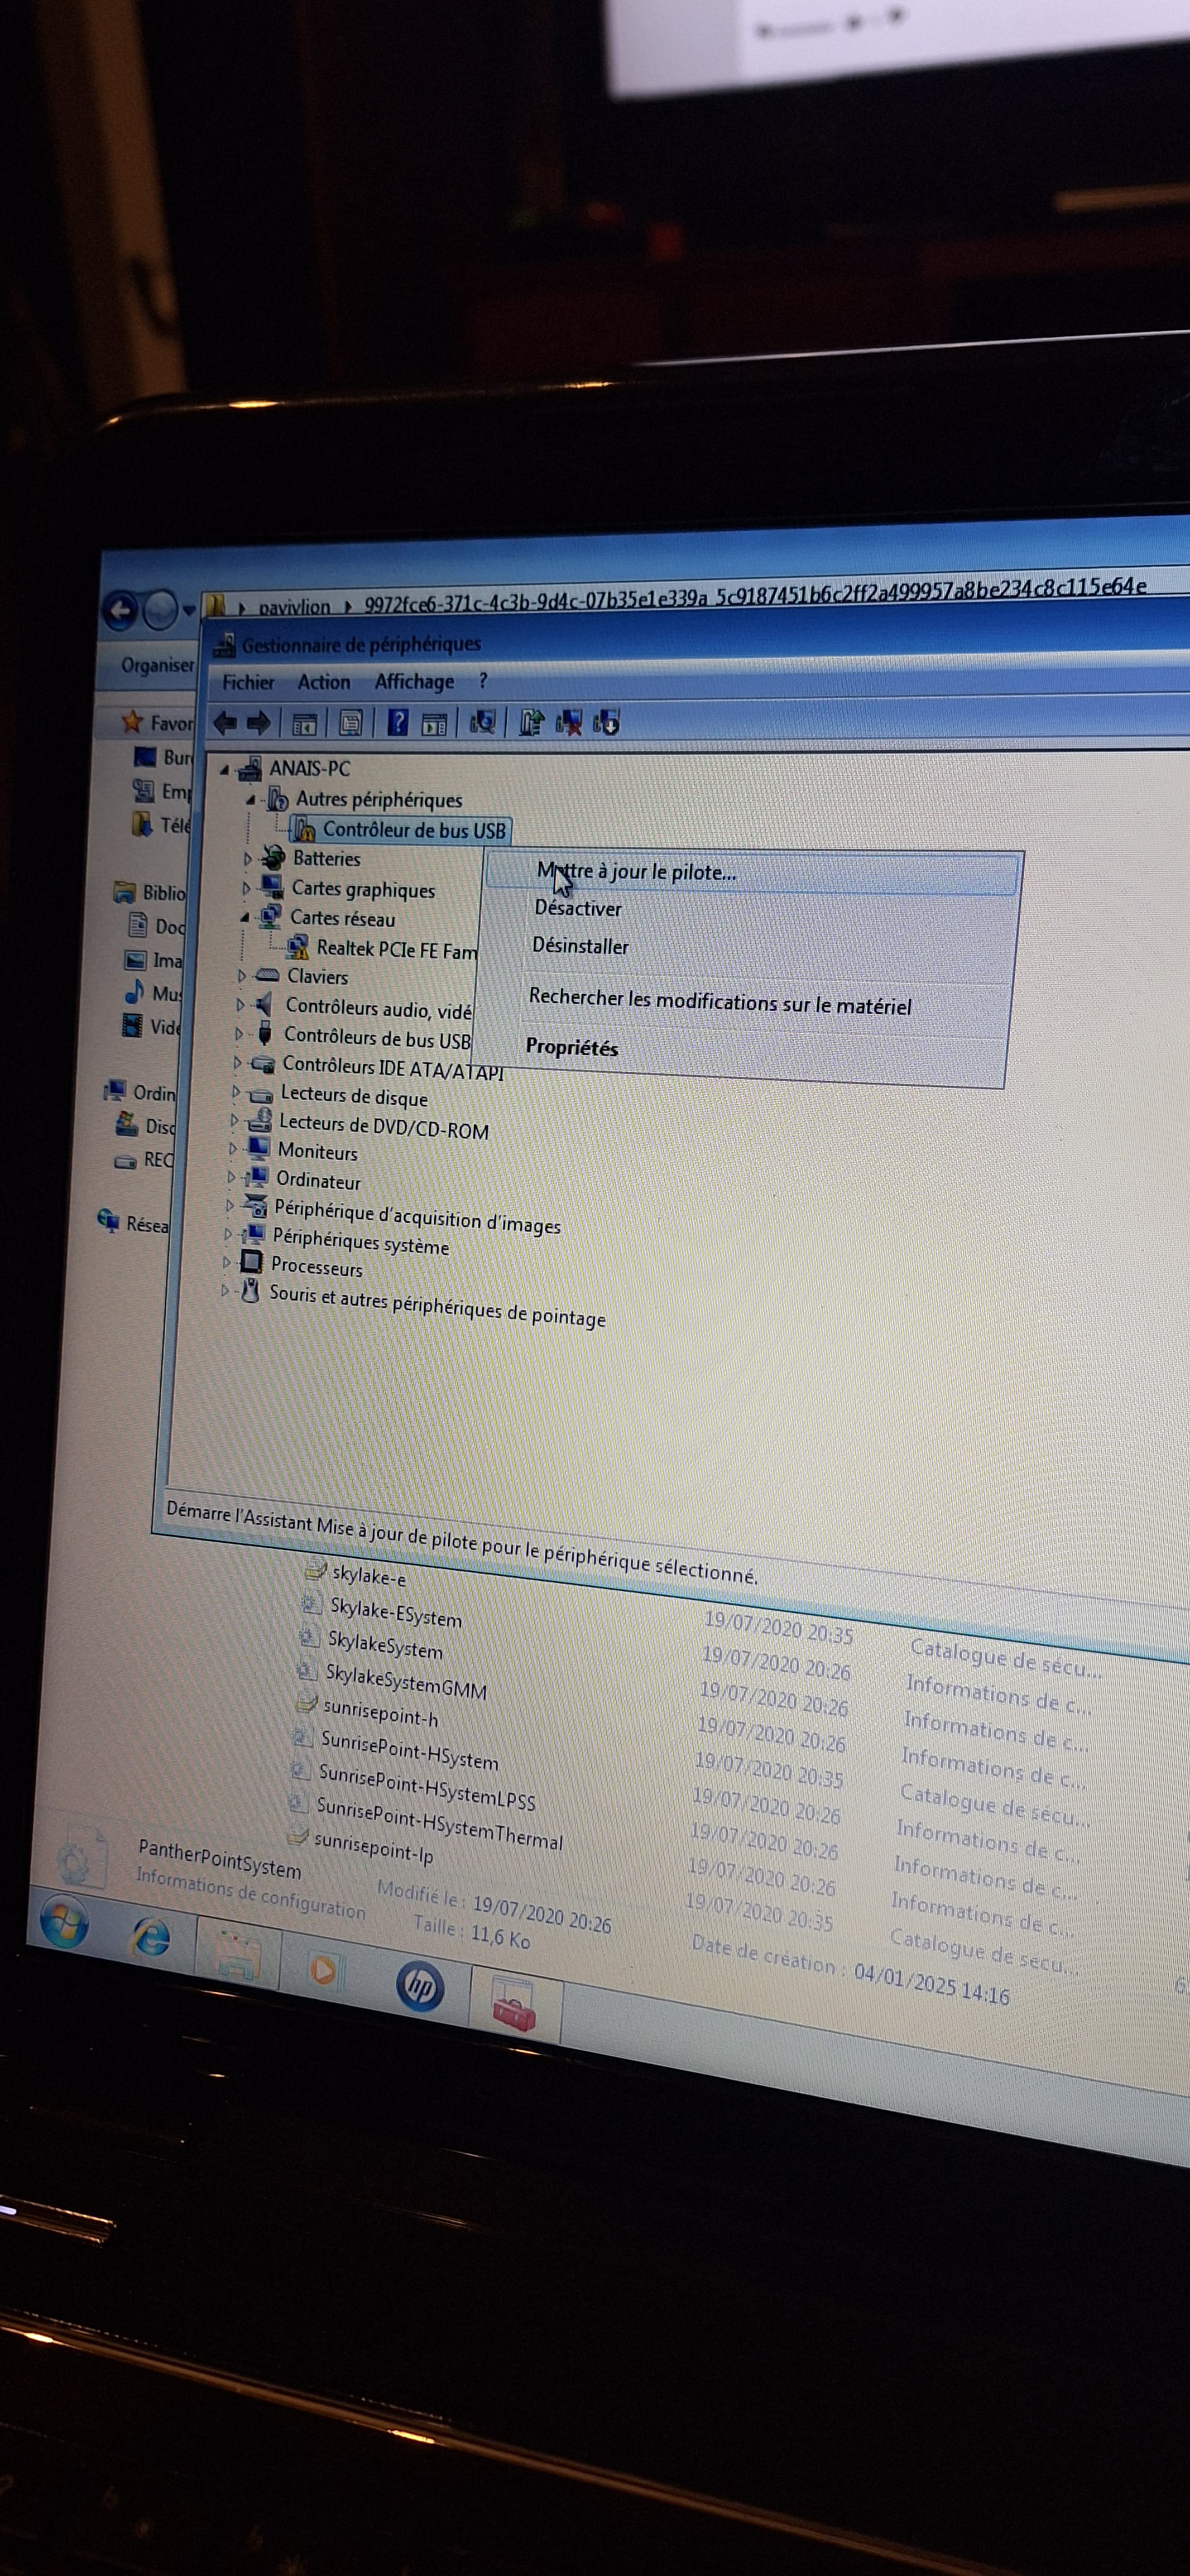The height and width of the screenshot is (2576, 1190).
Task: Select Contrôleurs IDE ATA/ATAPI category
Action: [393, 1068]
